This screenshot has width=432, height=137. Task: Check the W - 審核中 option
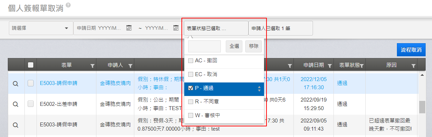tap(191, 115)
